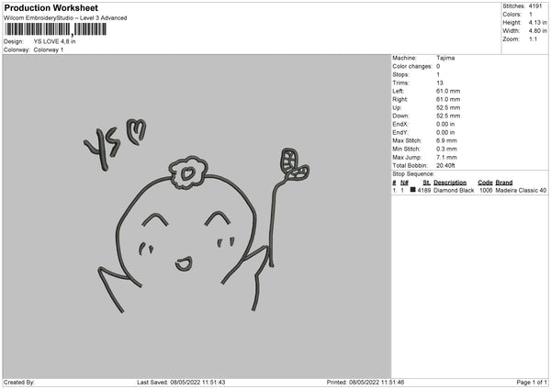
Task: Click the Colors value 1
Action: [531, 15]
